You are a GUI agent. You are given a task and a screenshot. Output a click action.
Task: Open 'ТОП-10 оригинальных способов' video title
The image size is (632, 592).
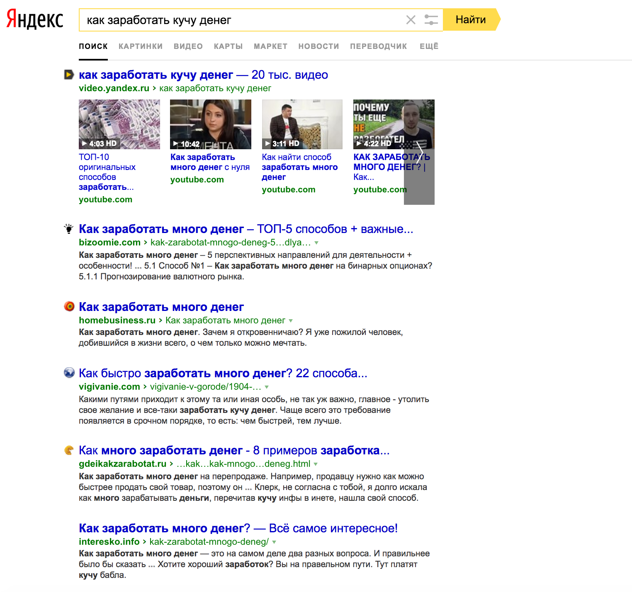pyautogui.click(x=107, y=172)
